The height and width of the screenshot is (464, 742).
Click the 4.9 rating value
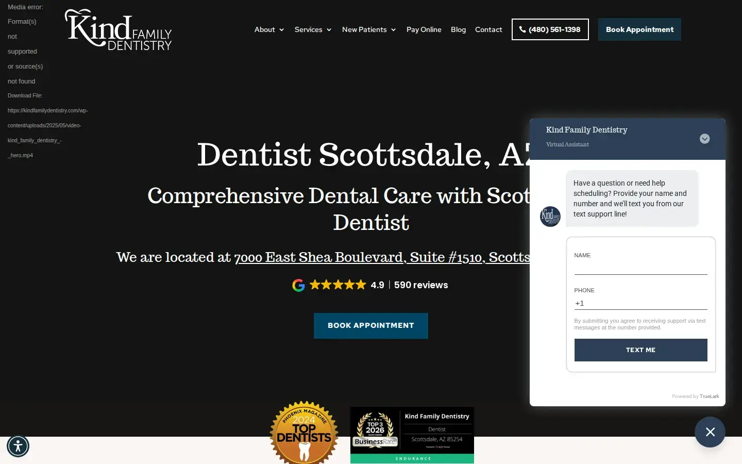(x=377, y=285)
